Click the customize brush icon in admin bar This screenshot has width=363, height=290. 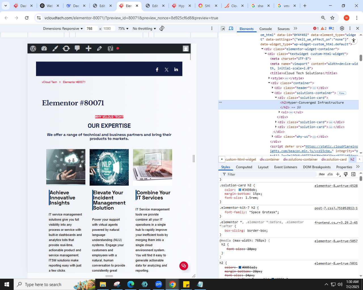point(55,48)
